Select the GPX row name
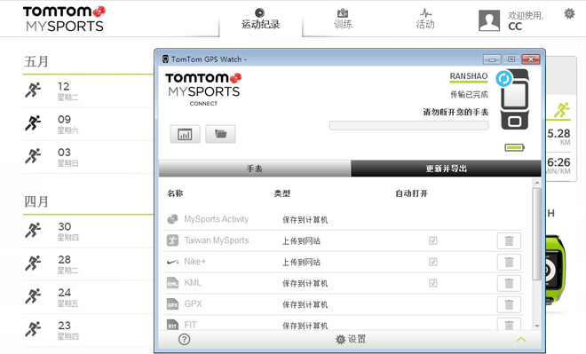 (x=193, y=304)
